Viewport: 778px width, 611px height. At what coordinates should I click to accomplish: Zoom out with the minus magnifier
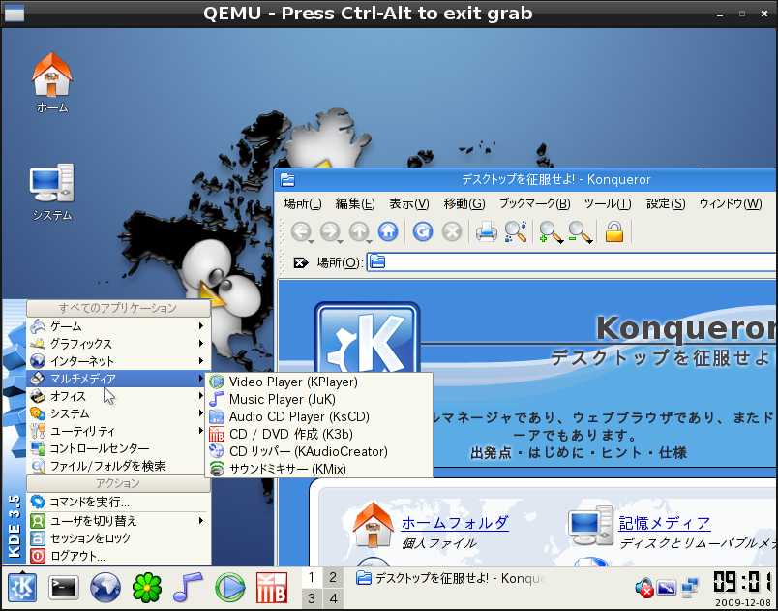pyautogui.click(x=580, y=231)
